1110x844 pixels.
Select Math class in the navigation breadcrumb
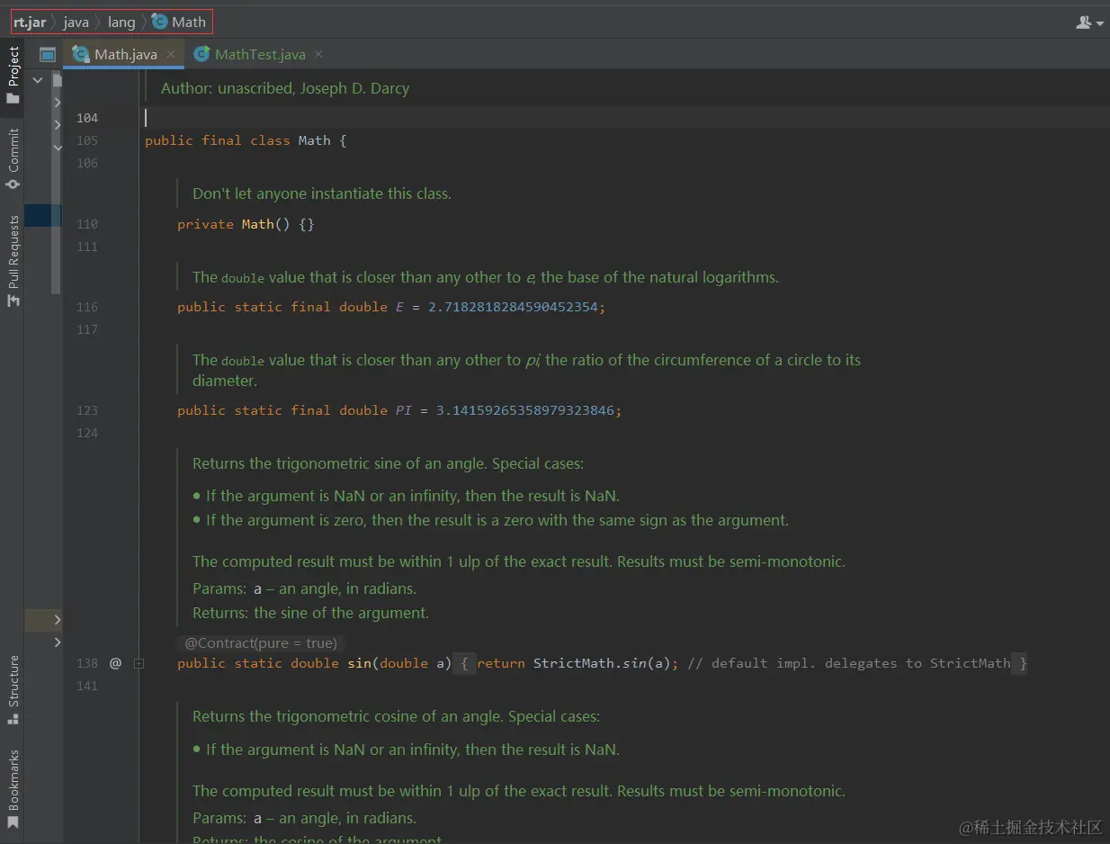click(180, 22)
